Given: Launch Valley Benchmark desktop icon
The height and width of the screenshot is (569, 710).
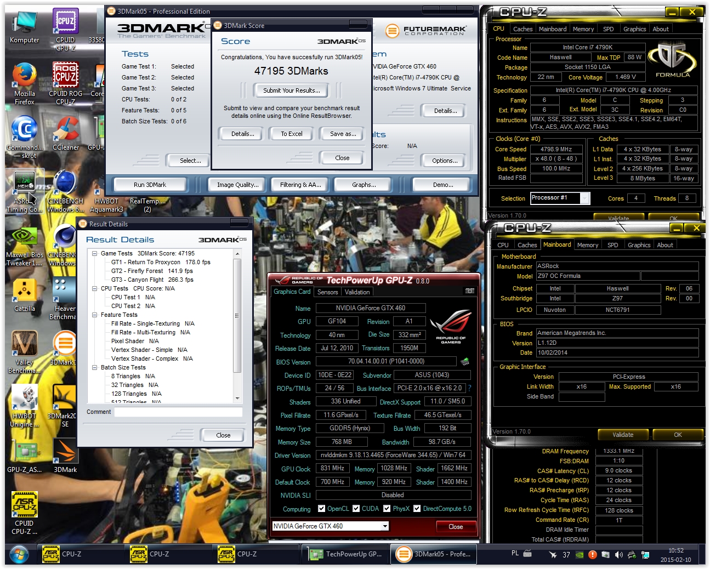Looking at the screenshot, I should (24, 352).
